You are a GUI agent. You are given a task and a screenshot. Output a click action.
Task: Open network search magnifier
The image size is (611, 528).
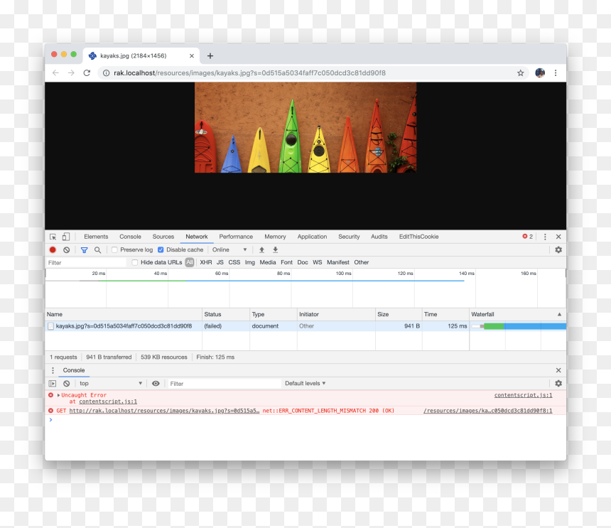pyautogui.click(x=97, y=249)
